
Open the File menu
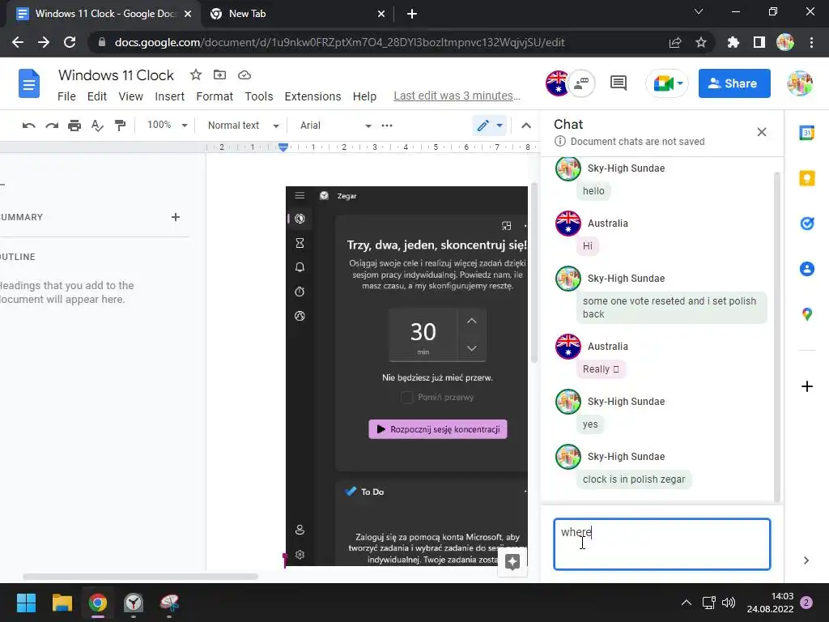[66, 96]
